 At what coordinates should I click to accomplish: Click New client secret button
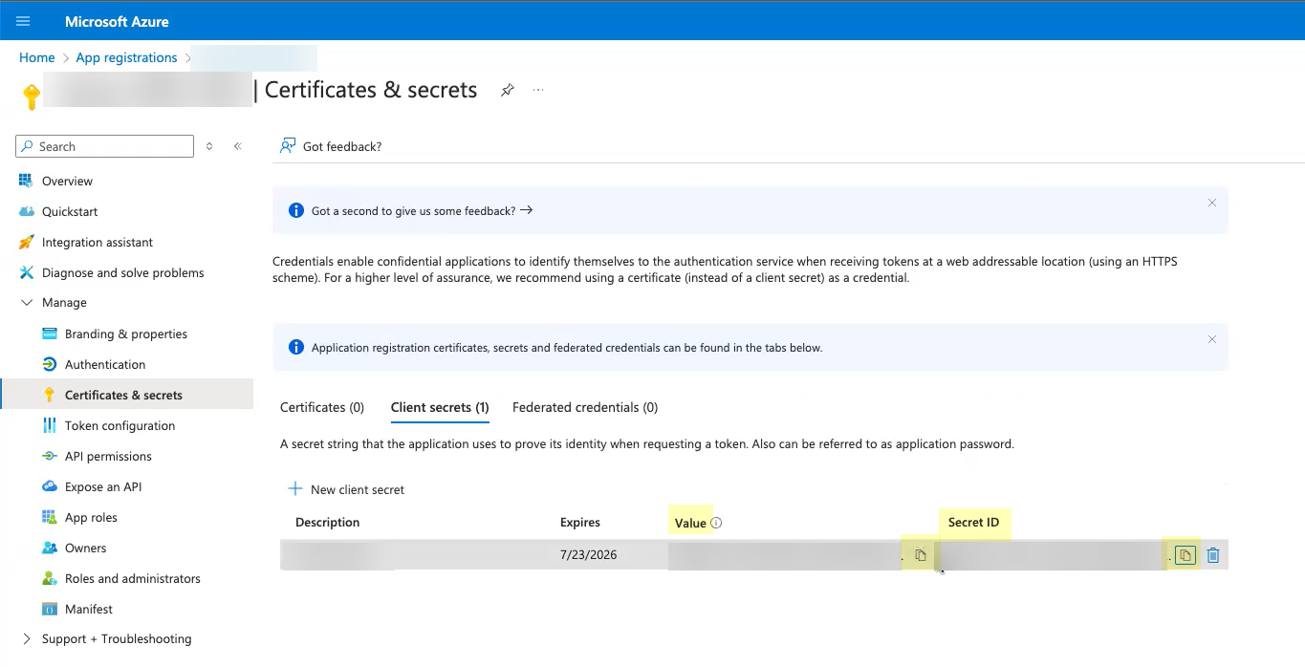pos(346,489)
